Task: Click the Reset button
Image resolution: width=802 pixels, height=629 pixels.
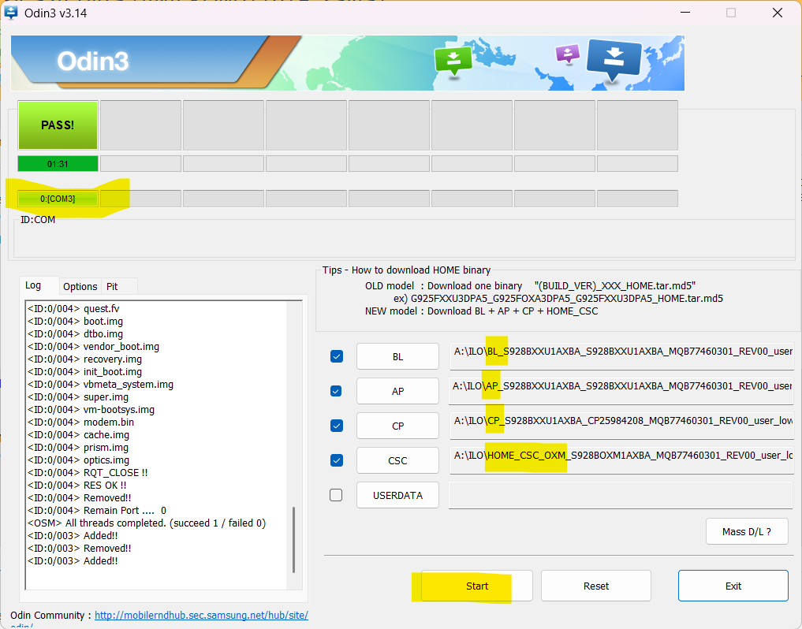Action: coord(596,586)
